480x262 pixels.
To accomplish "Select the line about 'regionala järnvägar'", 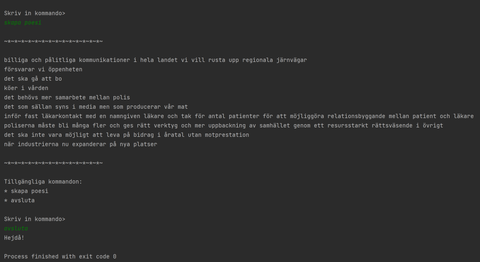I will (155, 60).
